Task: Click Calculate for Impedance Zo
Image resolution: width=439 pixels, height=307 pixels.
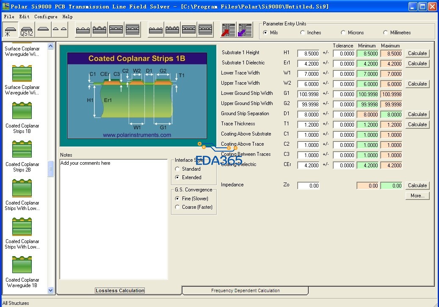Action: pos(417,185)
